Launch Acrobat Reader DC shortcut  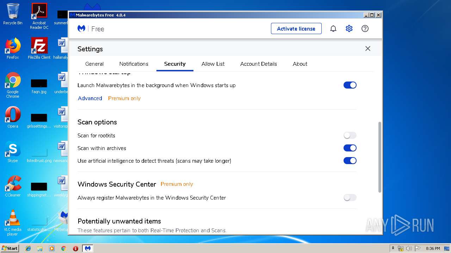coord(39,16)
